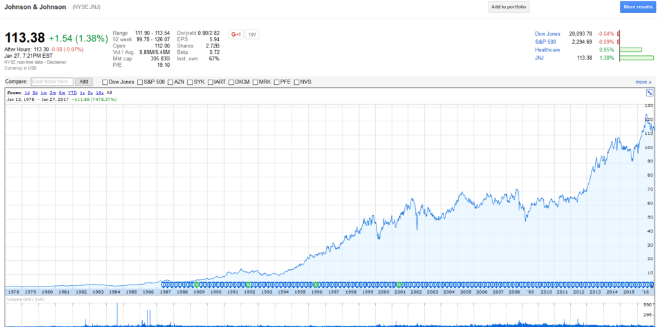659x327 pixels.
Task: Enable SYK comparison checkbox
Action: 190,82
